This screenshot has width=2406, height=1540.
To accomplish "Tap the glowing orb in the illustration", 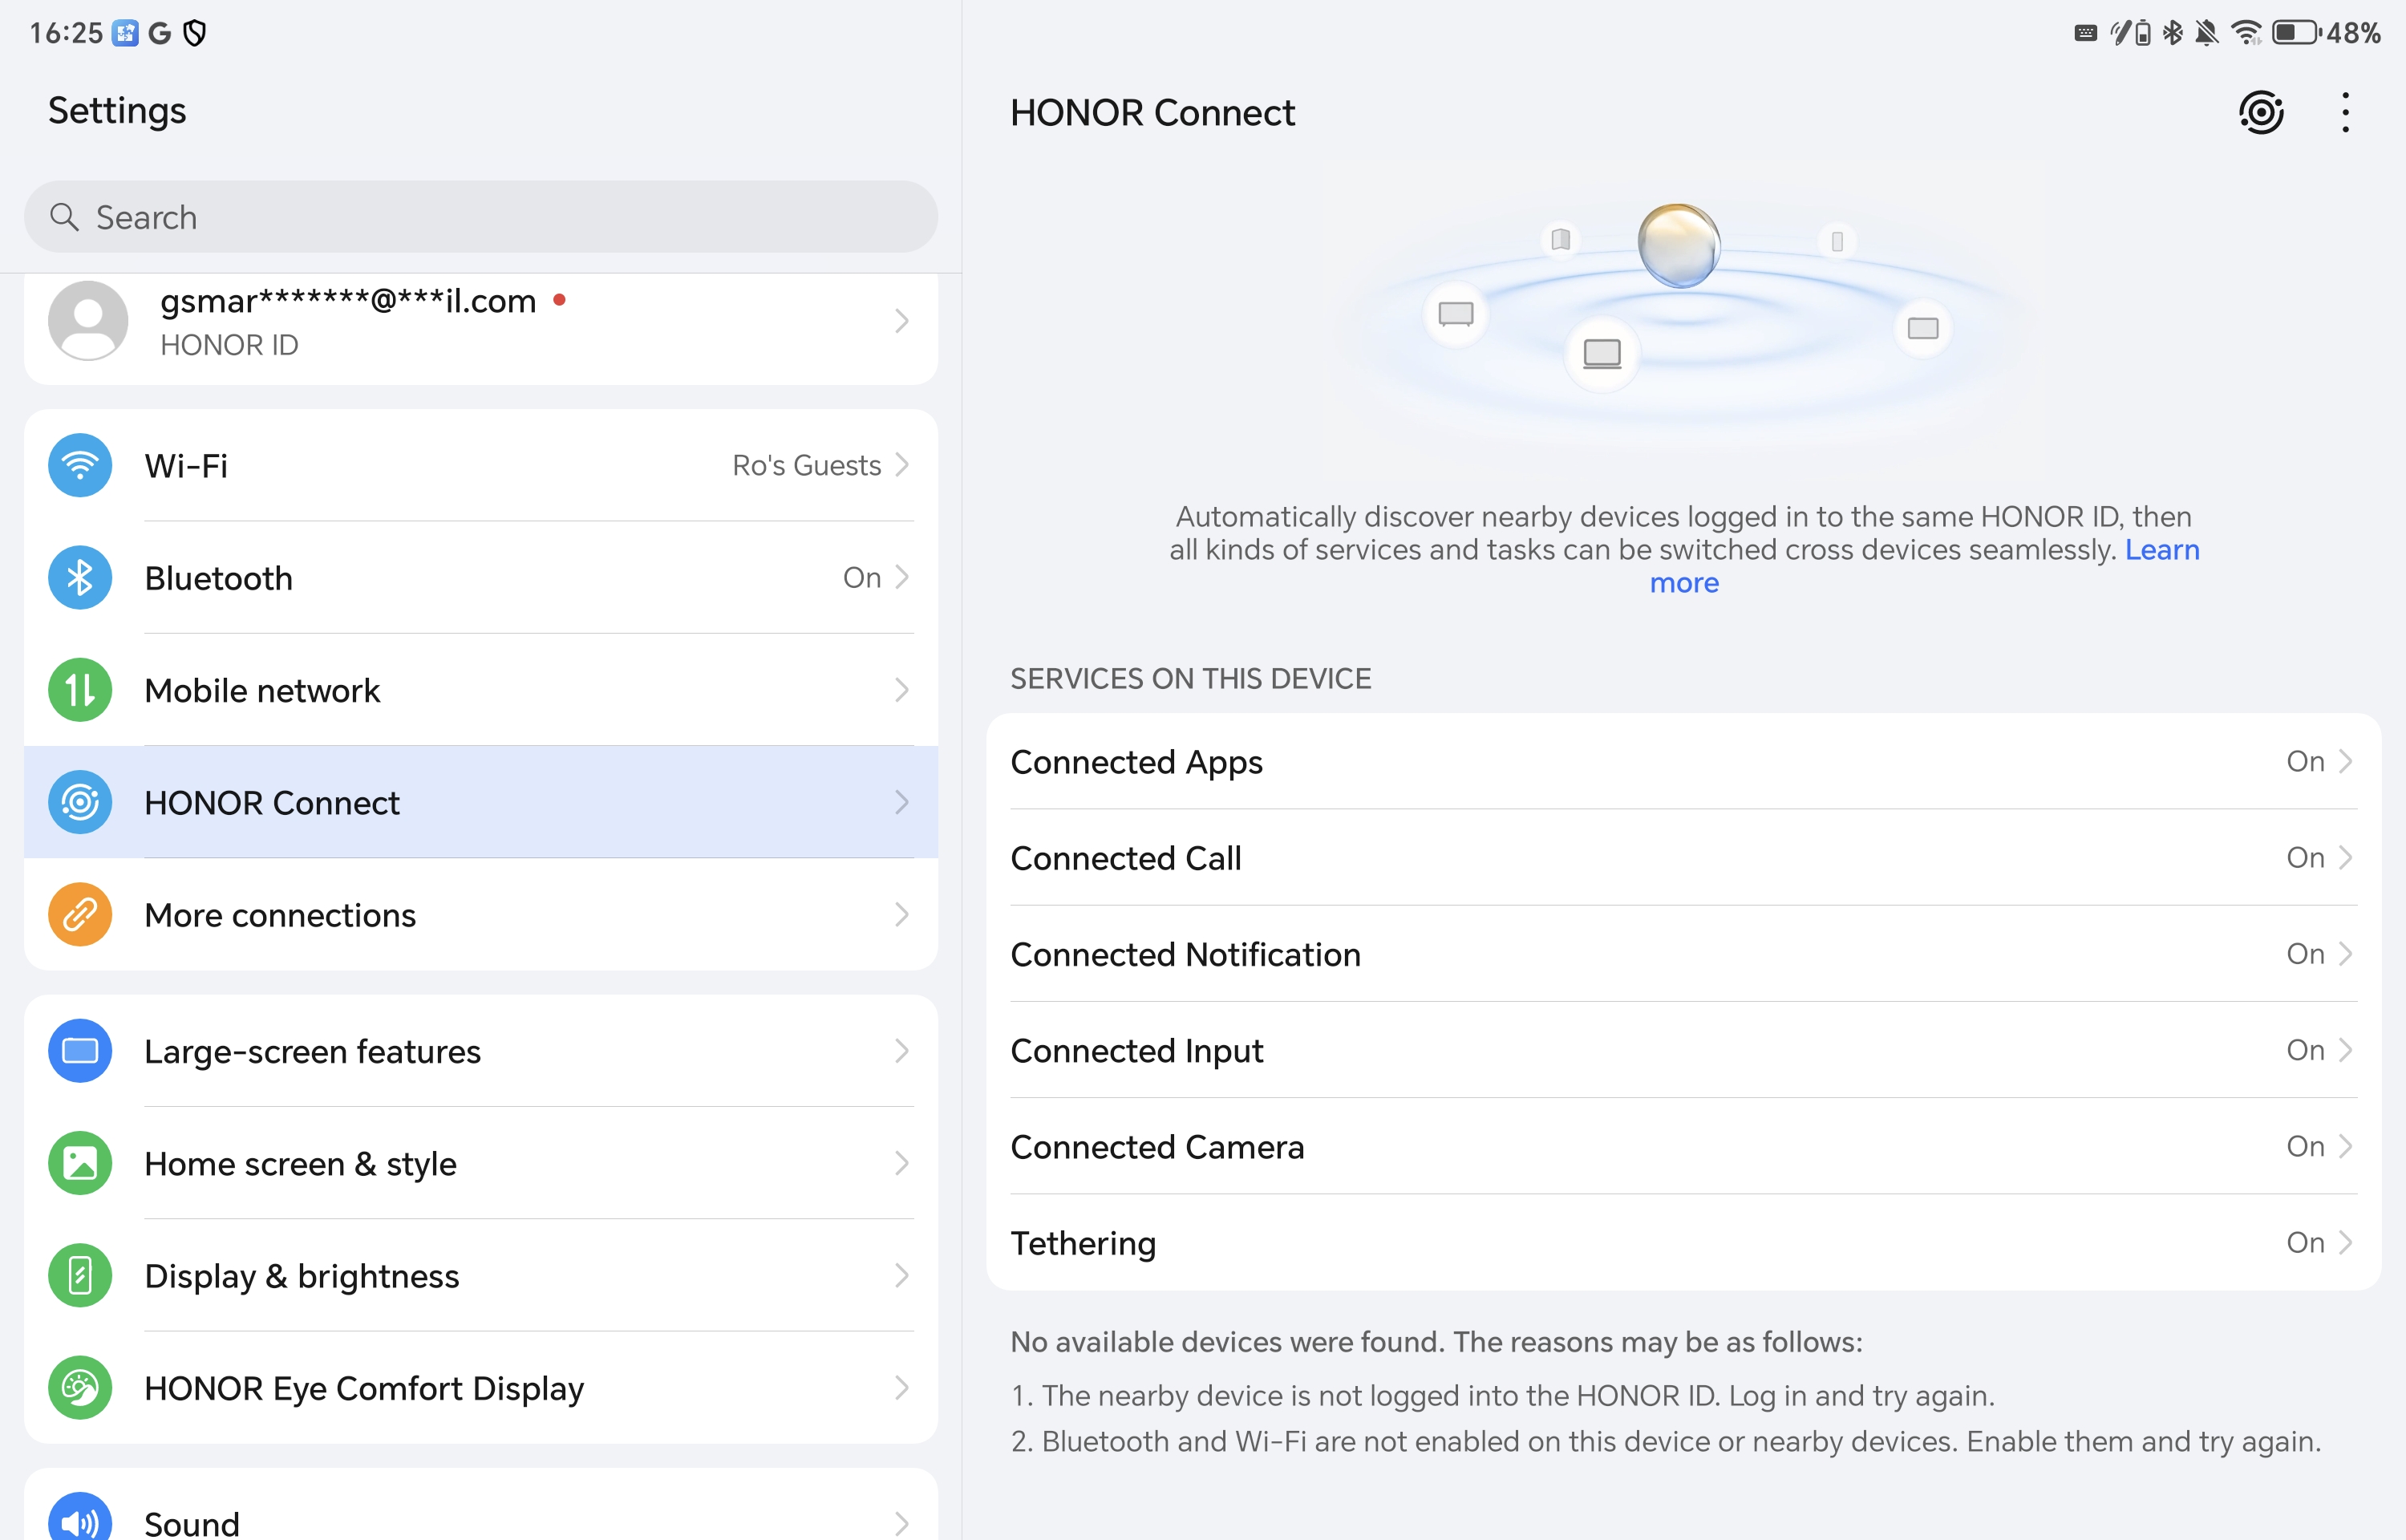I will [x=1679, y=245].
